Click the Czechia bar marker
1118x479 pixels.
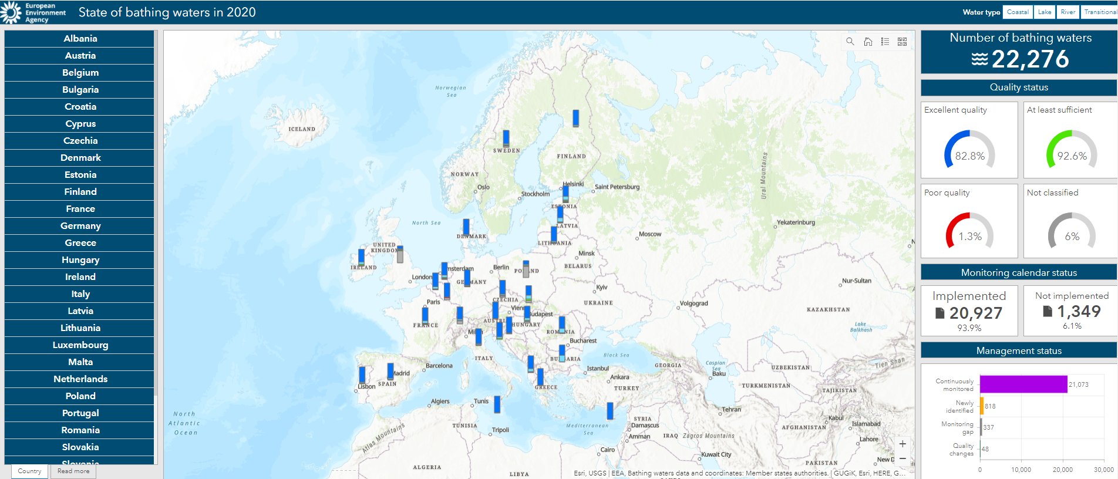coord(503,288)
